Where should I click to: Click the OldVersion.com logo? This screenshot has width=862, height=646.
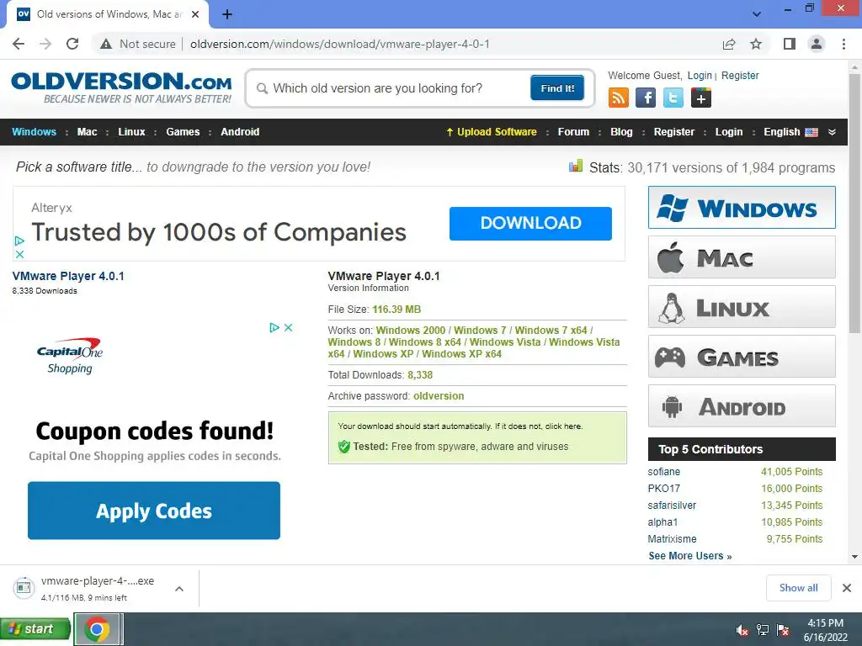pos(121,87)
